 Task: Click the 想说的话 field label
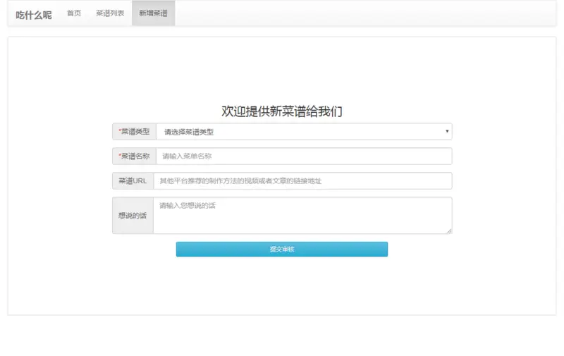click(x=133, y=216)
